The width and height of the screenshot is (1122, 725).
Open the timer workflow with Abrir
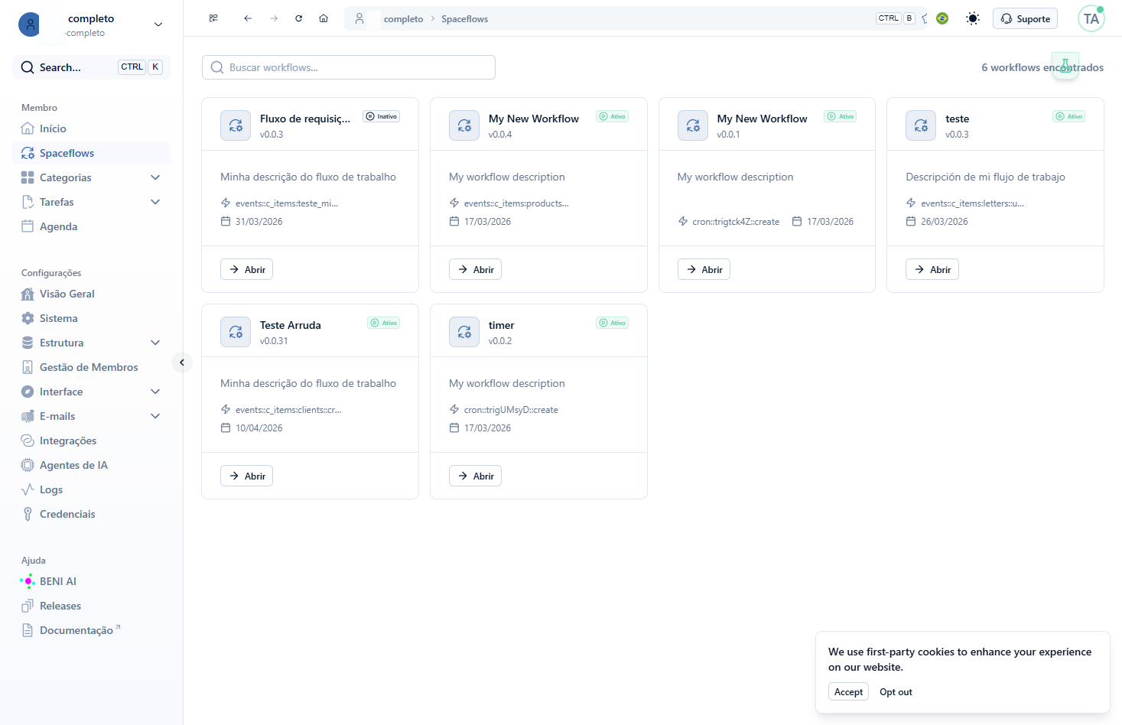tap(475, 476)
